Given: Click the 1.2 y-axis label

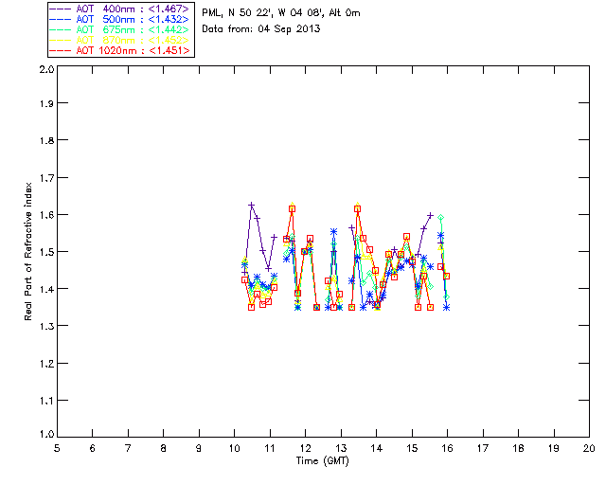Looking at the screenshot, I should 46,364.
